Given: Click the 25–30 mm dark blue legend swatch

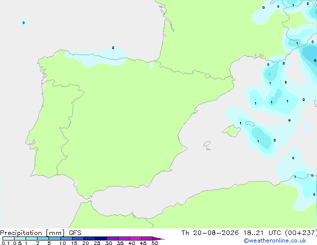Looking at the screenshot, I should (x=101, y=238).
